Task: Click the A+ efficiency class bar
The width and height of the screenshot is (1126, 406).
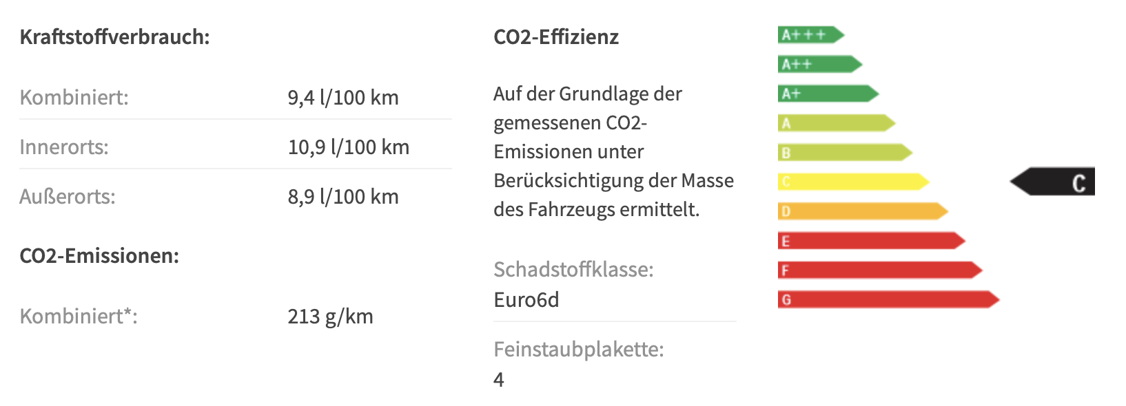Action: (828, 94)
